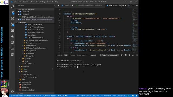Screen dimensions: 173x97
Task: Click the git branch name in status bar
Action: coord(23,96)
